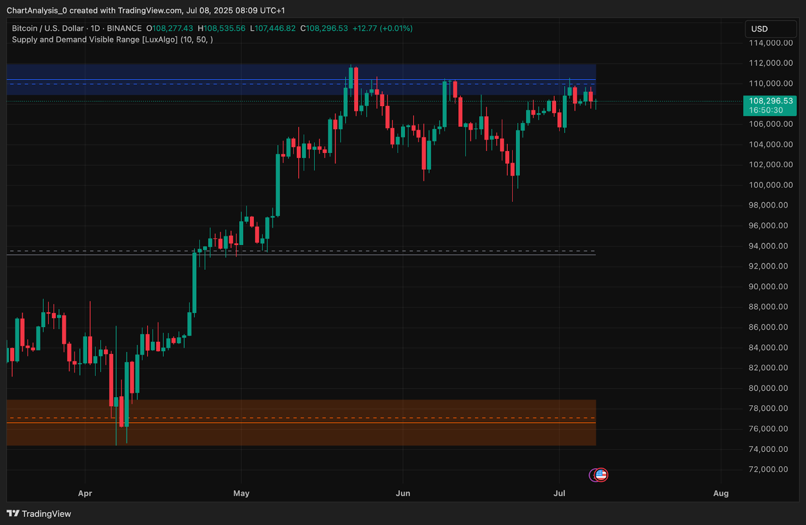Select the Supply and Demand Visible Range indicator label

(112, 39)
